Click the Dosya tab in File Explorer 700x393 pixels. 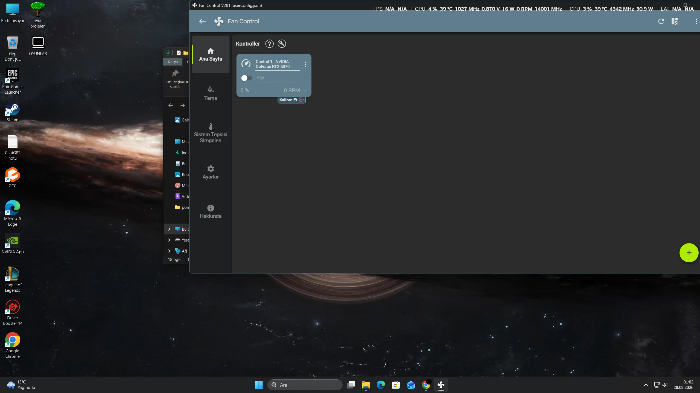pos(173,62)
